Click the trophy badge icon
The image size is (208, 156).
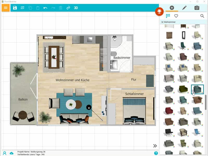[160, 12]
